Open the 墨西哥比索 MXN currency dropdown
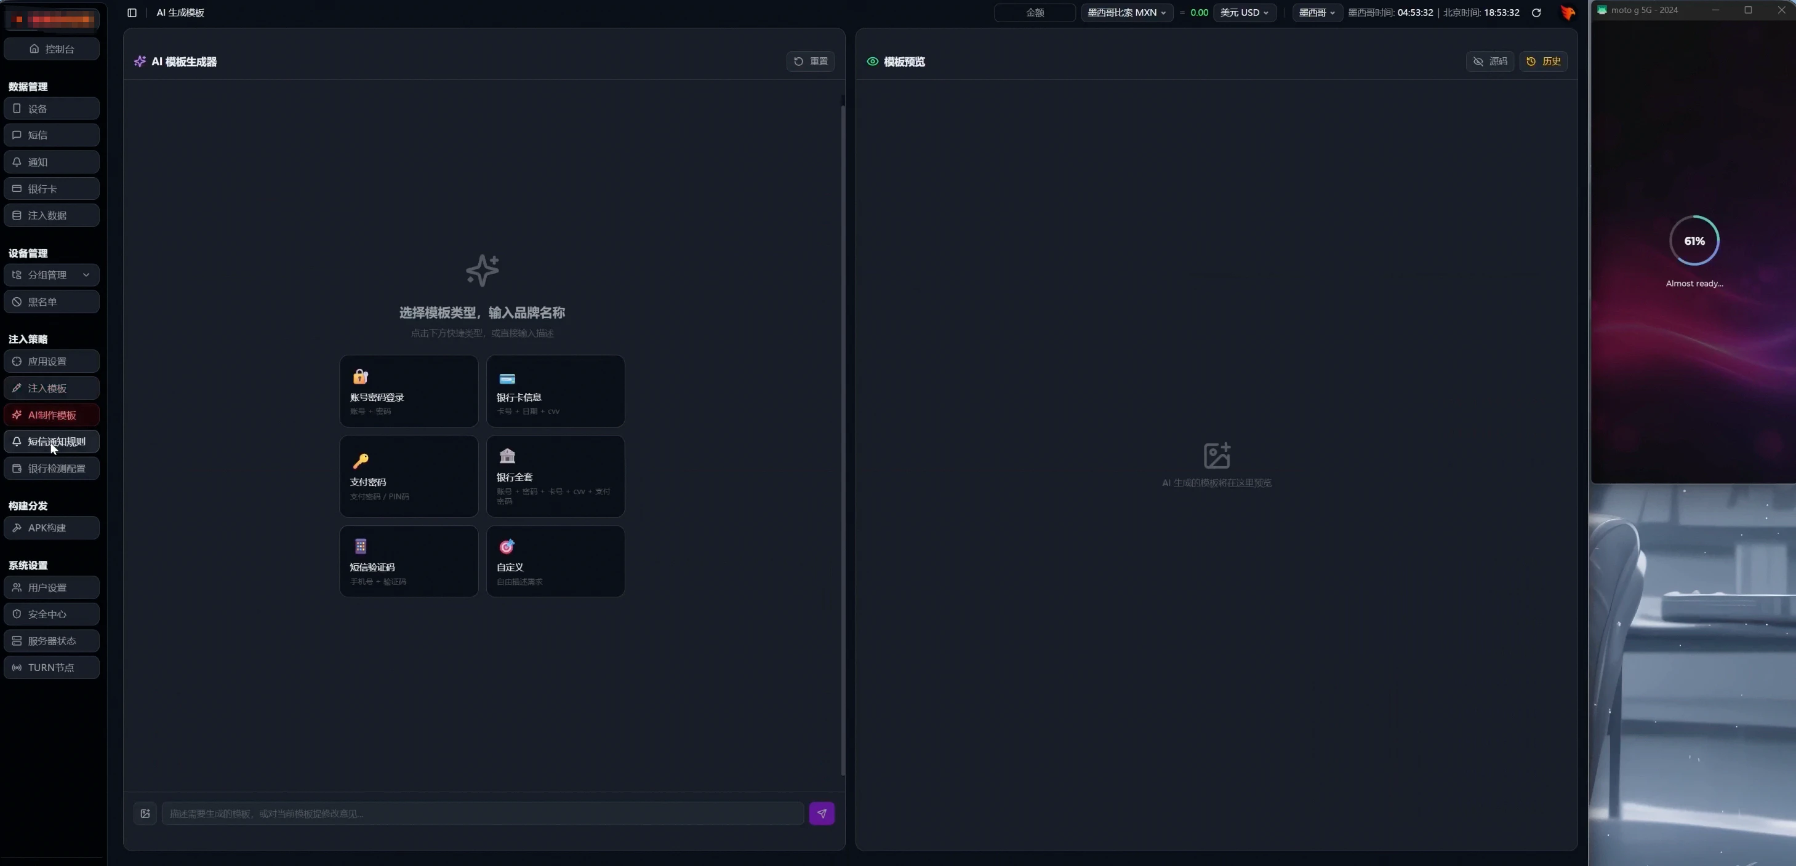The width and height of the screenshot is (1796, 866). pos(1127,12)
